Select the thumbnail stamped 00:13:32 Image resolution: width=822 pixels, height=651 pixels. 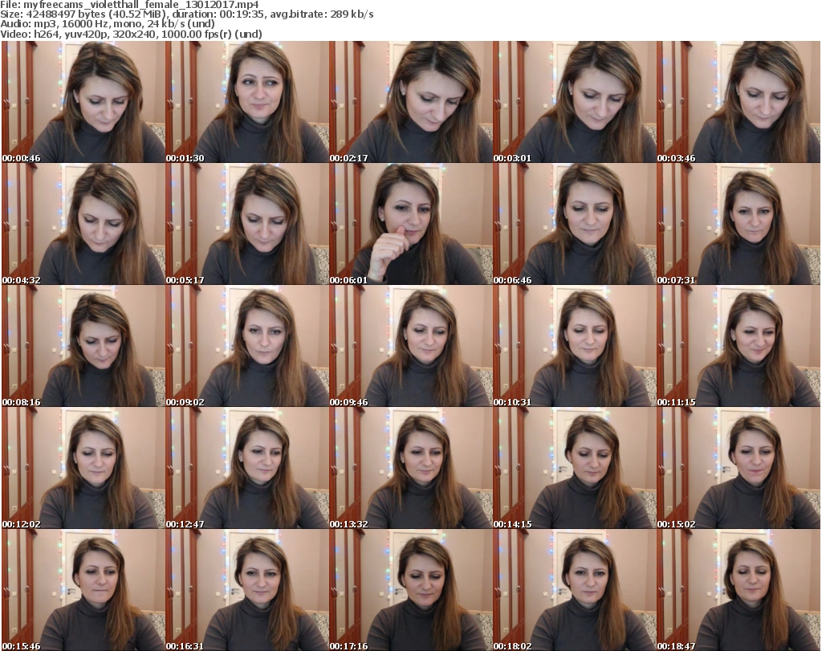coord(410,469)
